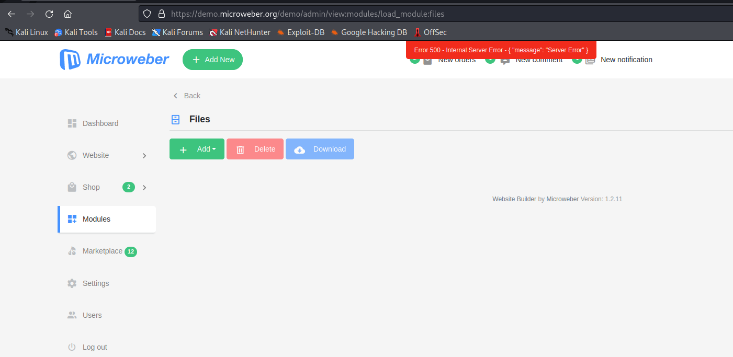The height and width of the screenshot is (357, 733).
Task: Click the Version: 1.2.11 text
Action: pyautogui.click(x=602, y=199)
